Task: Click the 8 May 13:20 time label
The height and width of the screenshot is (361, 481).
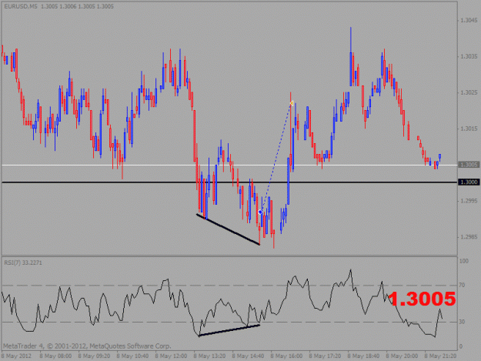Action: pyautogui.click(x=209, y=356)
